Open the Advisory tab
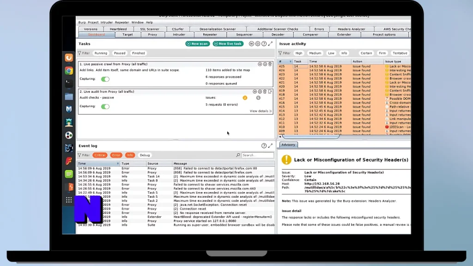Screen dimensions: 473x266 [288, 145]
